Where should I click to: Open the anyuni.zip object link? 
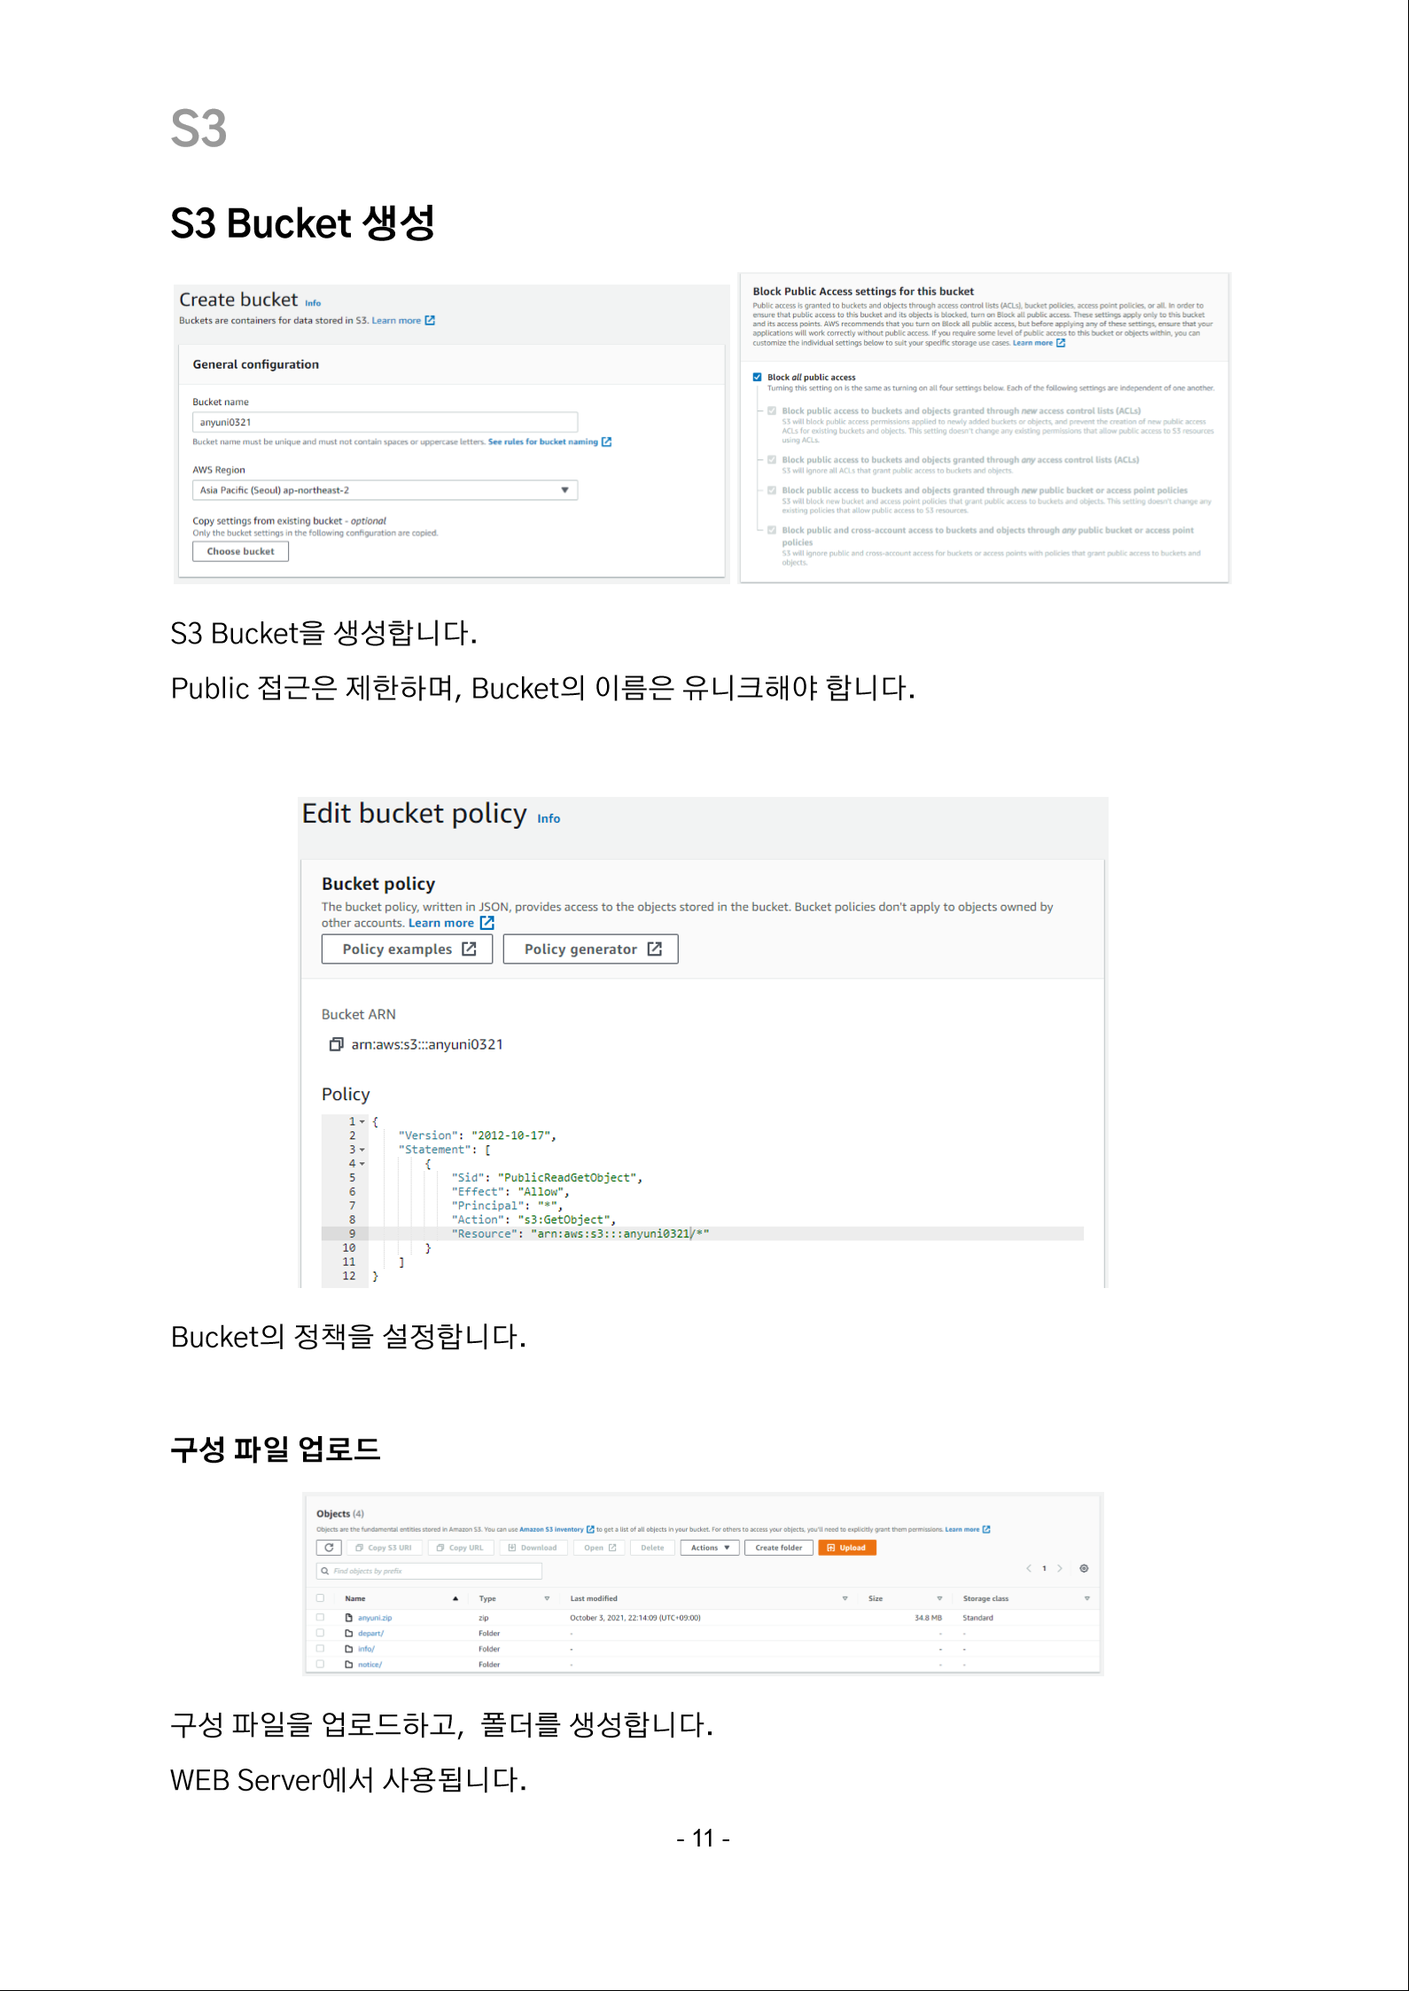pyautogui.click(x=375, y=1618)
